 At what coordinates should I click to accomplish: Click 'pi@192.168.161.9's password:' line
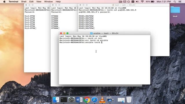(x=95, y=12)
